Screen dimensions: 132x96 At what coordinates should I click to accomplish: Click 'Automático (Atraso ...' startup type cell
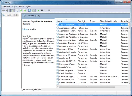(x=109, y=76)
